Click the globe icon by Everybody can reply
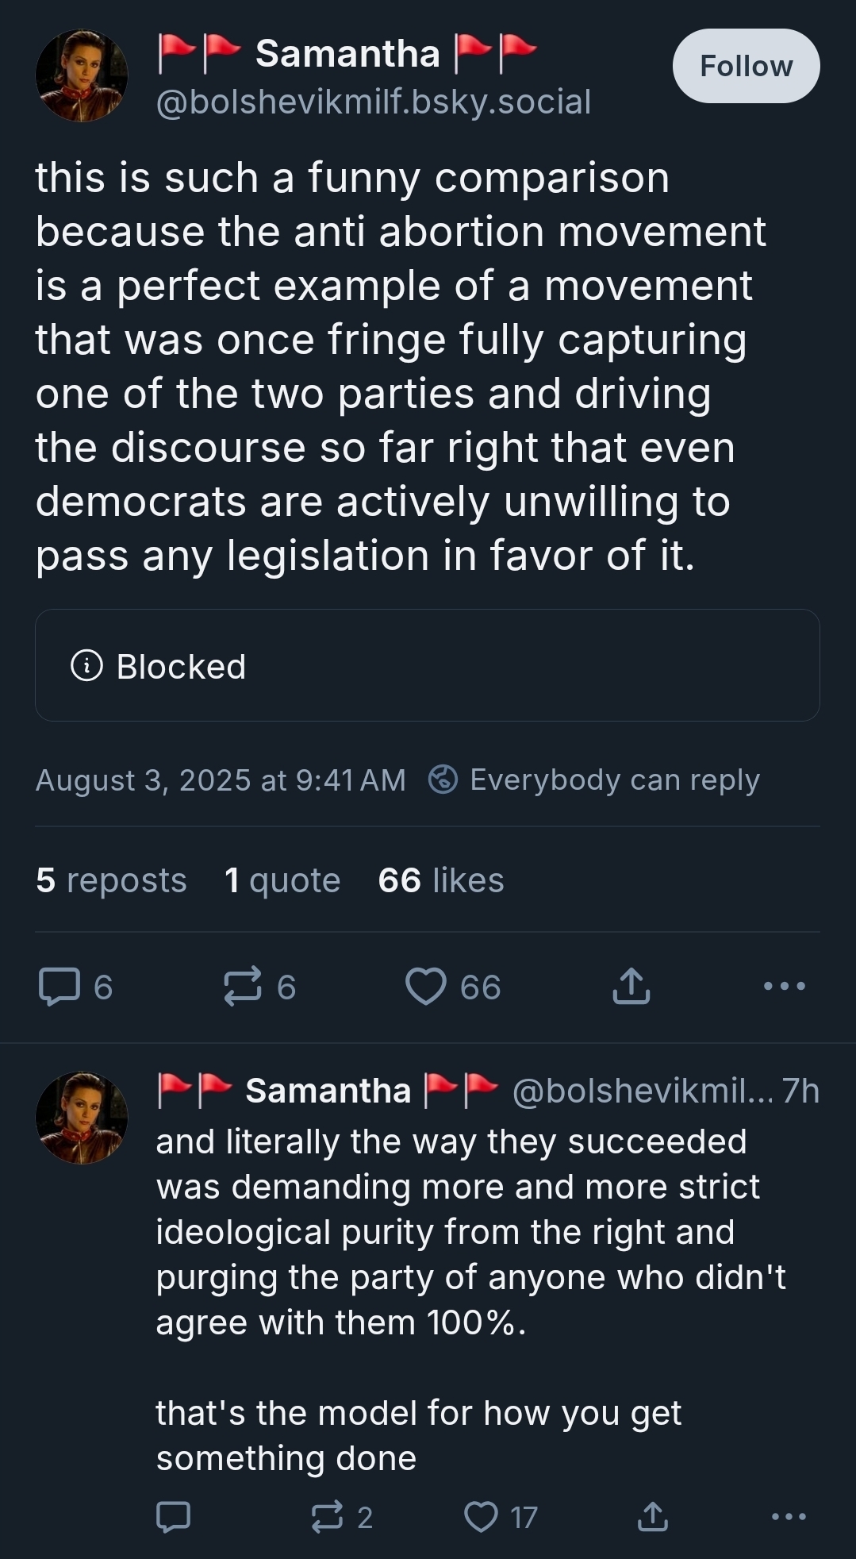This screenshot has width=856, height=1559. point(443,779)
